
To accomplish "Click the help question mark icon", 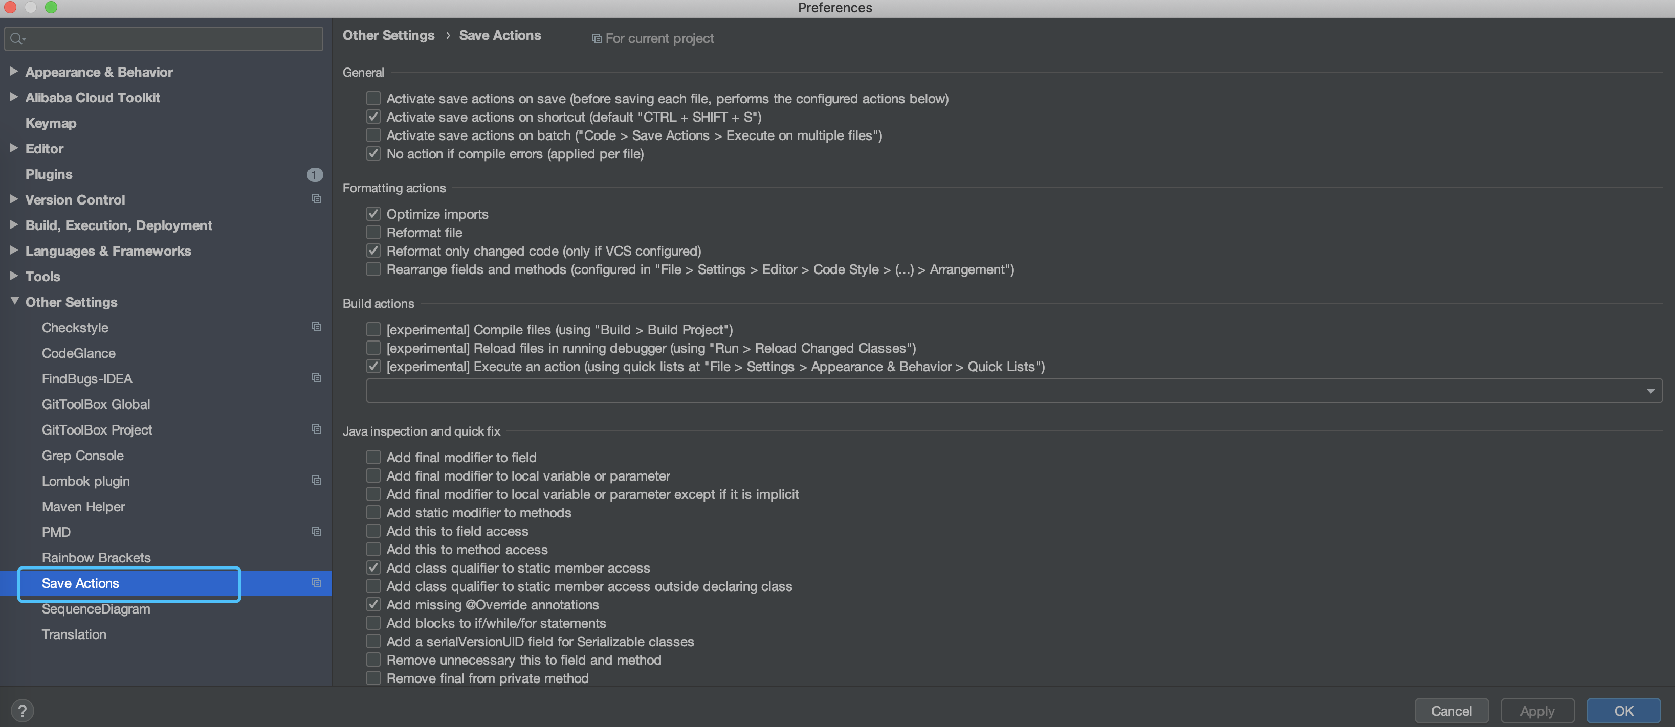I will click(x=22, y=710).
